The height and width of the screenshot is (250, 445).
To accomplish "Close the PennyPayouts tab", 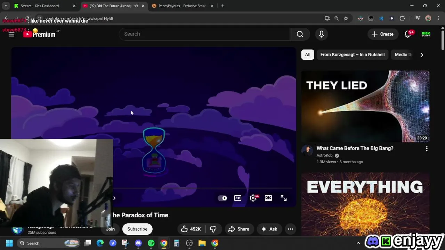I will point(212,6).
